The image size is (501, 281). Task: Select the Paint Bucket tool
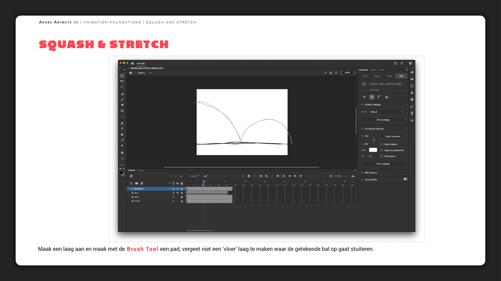pos(122,135)
